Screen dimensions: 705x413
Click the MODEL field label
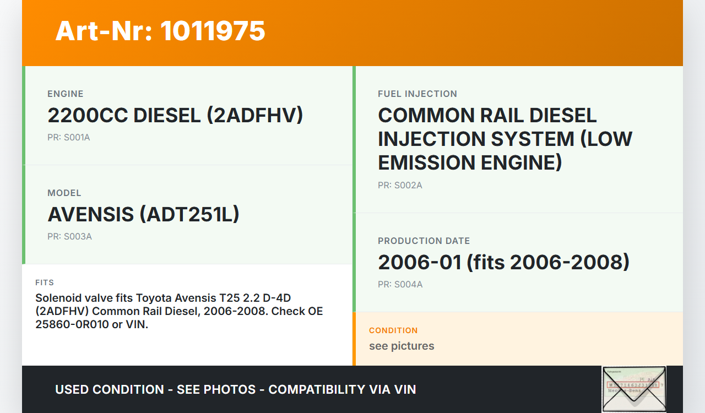point(64,193)
